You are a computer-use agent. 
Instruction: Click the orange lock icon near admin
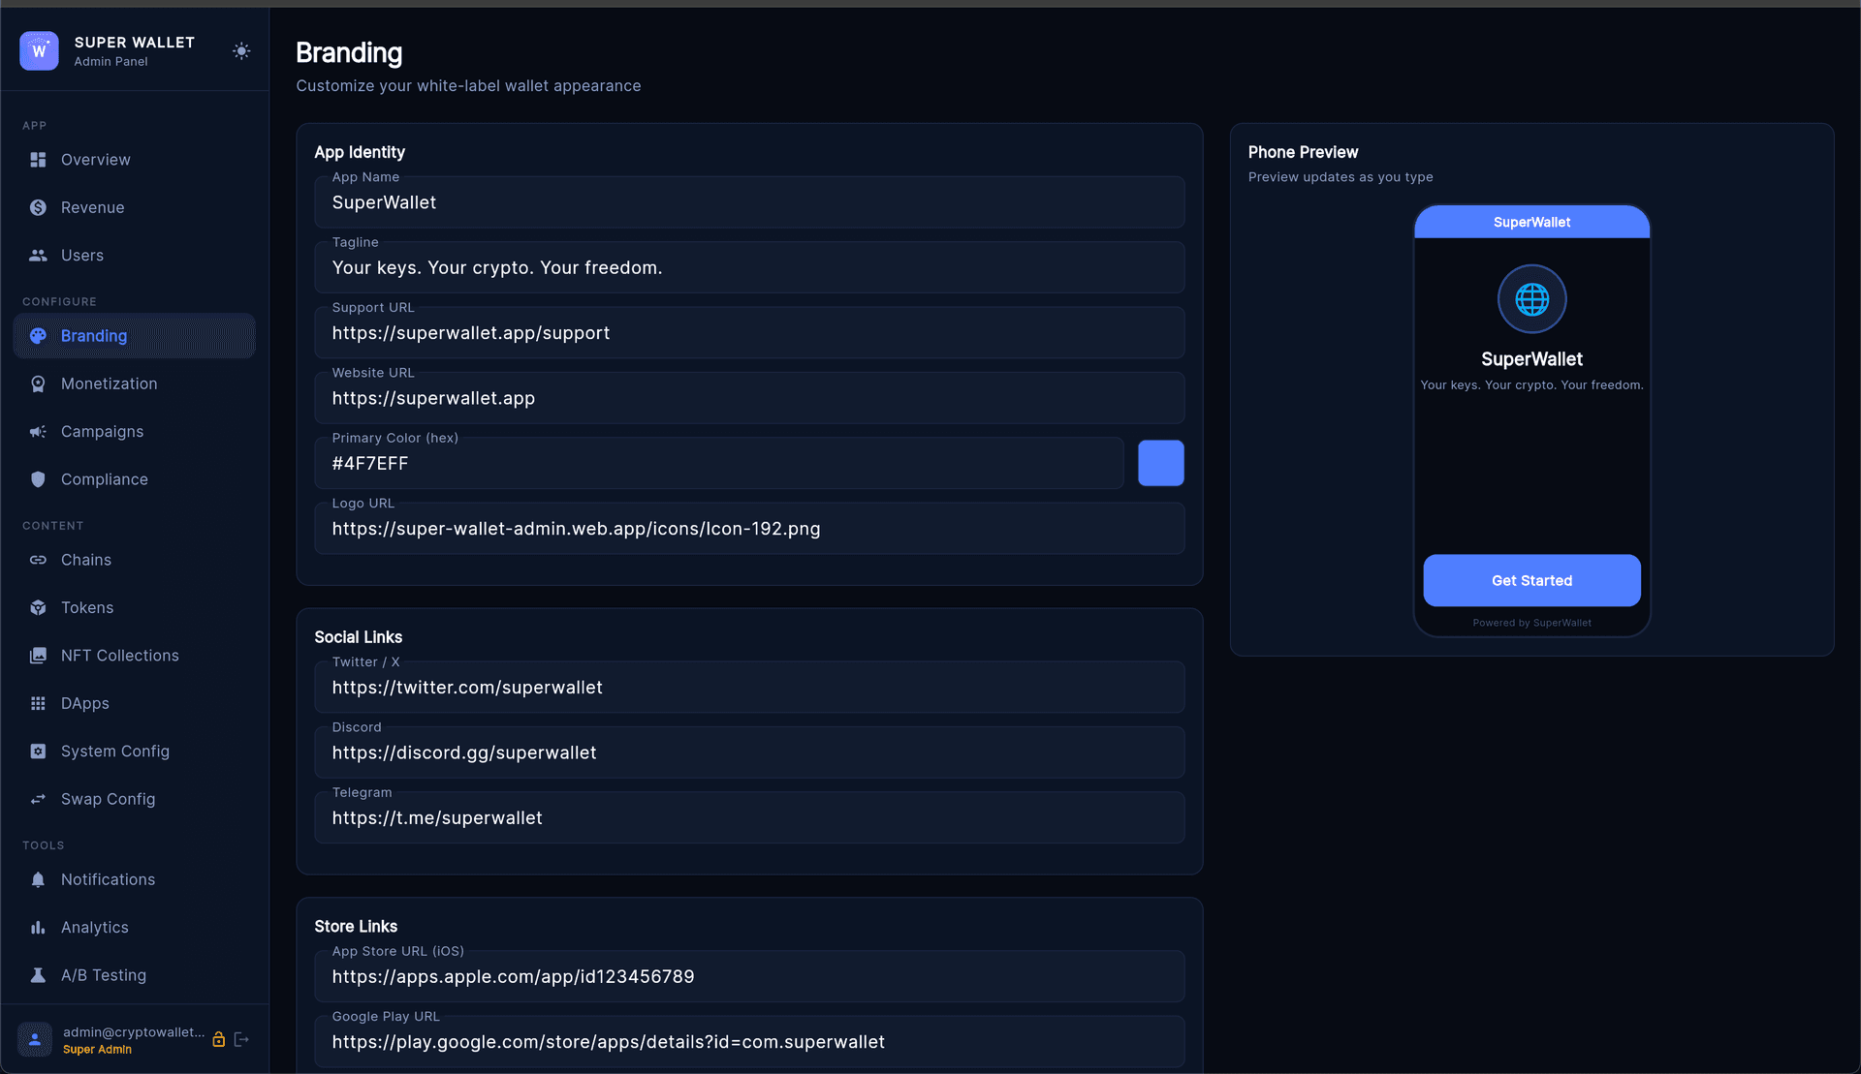[219, 1039]
